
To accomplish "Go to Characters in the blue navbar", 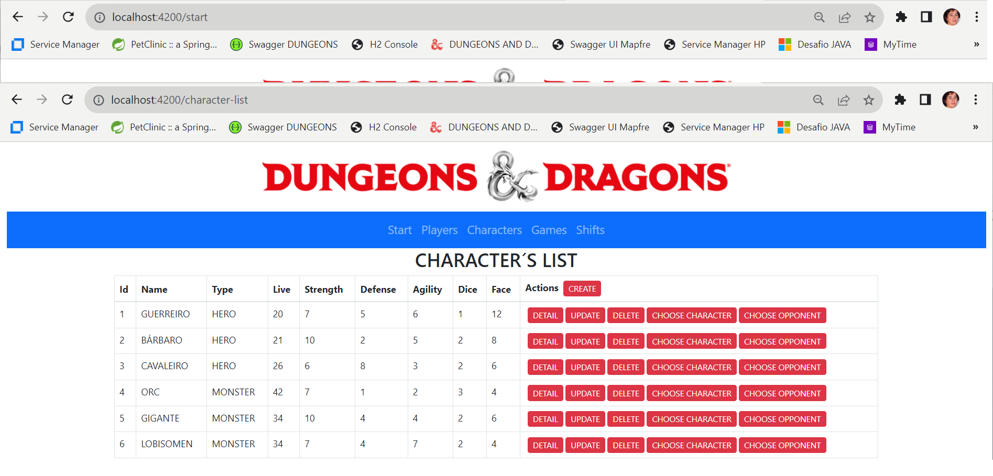I will (494, 230).
